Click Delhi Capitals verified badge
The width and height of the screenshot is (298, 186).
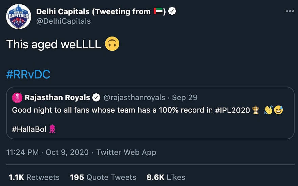pos(172,11)
